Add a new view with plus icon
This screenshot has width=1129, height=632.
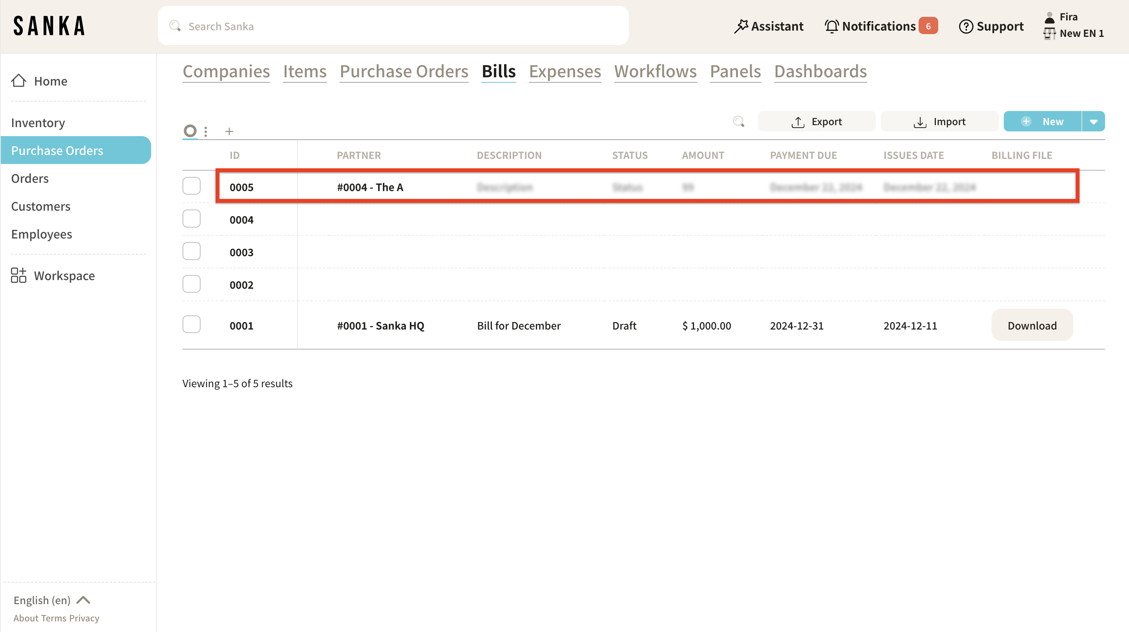coord(229,131)
